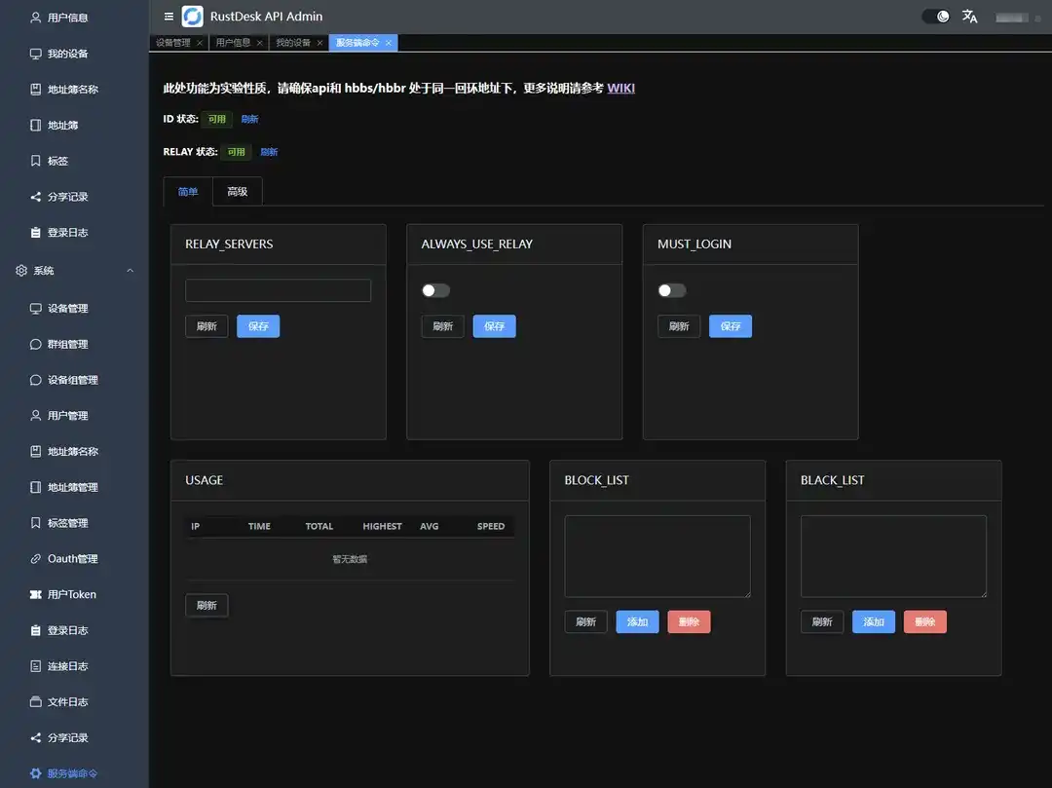
Task: Click the 系统 gear icon
Action: coord(21,270)
